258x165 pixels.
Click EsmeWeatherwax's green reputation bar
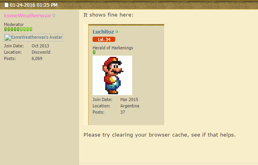pos(18,29)
